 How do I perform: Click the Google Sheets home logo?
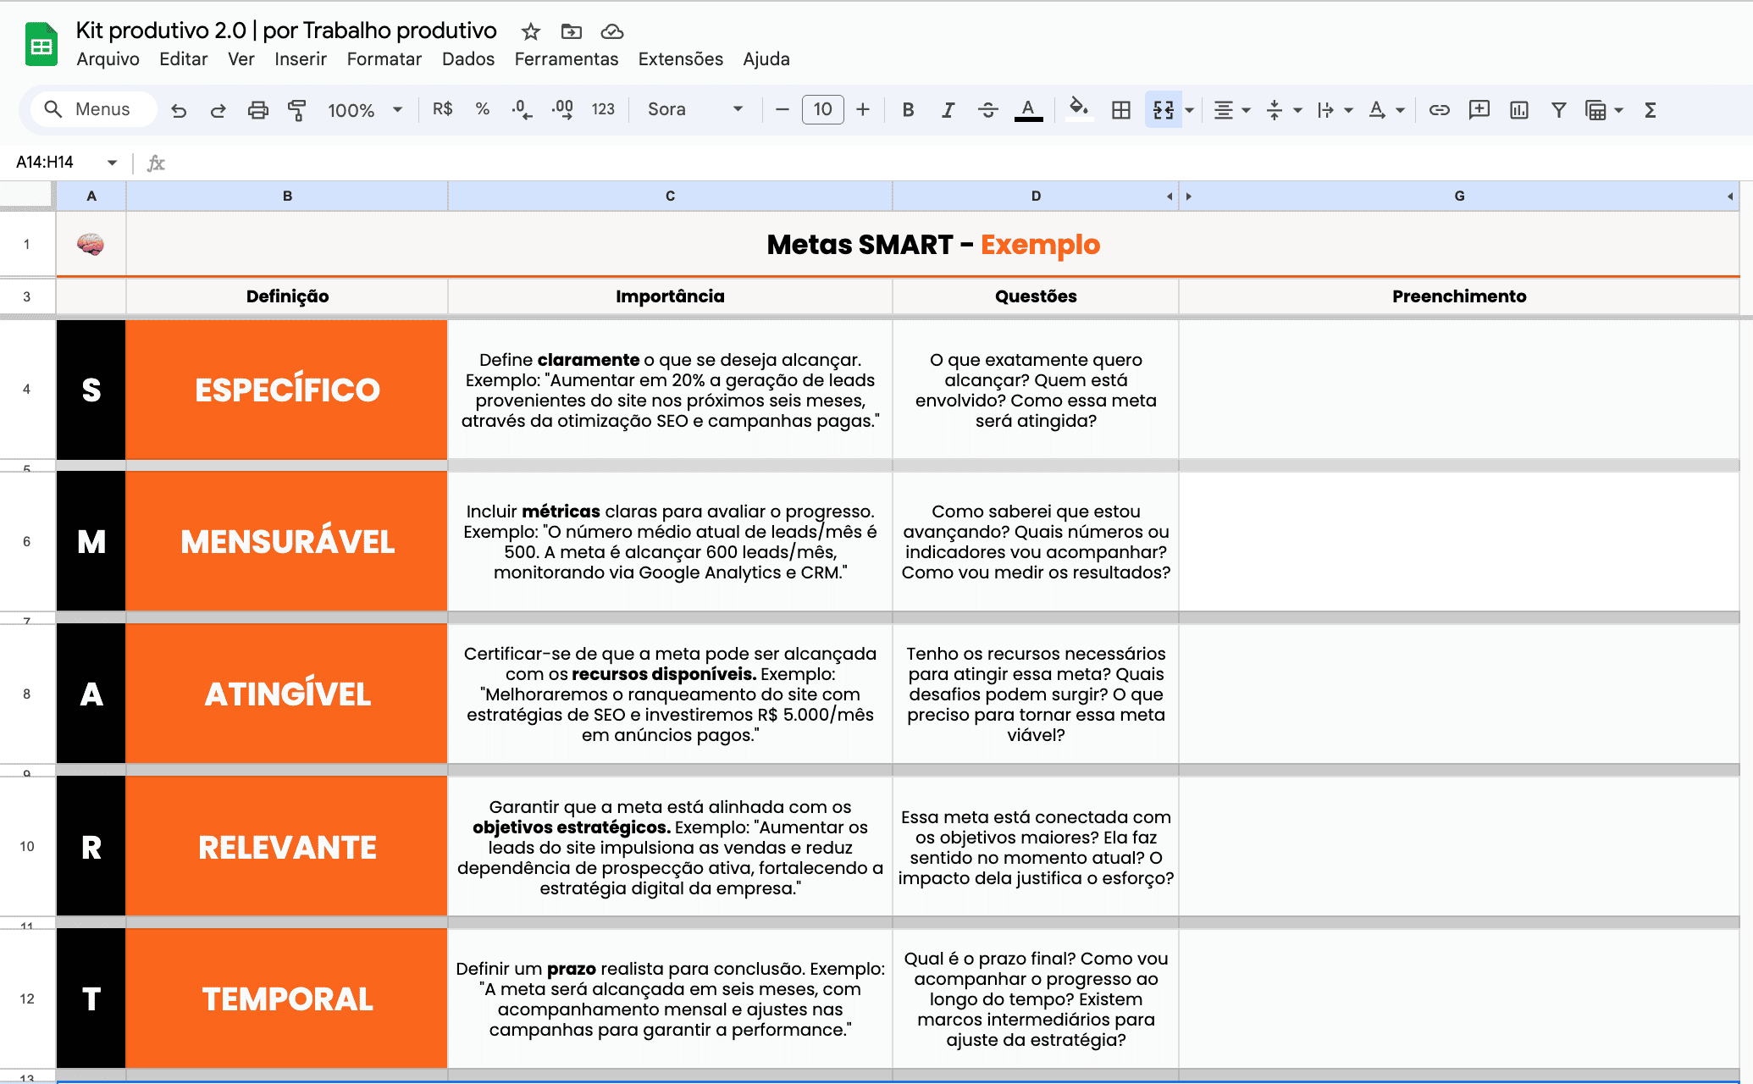41,45
